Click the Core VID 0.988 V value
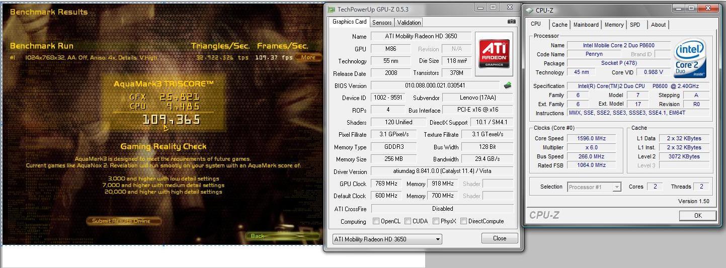This screenshot has height=268, width=726. (x=654, y=72)
